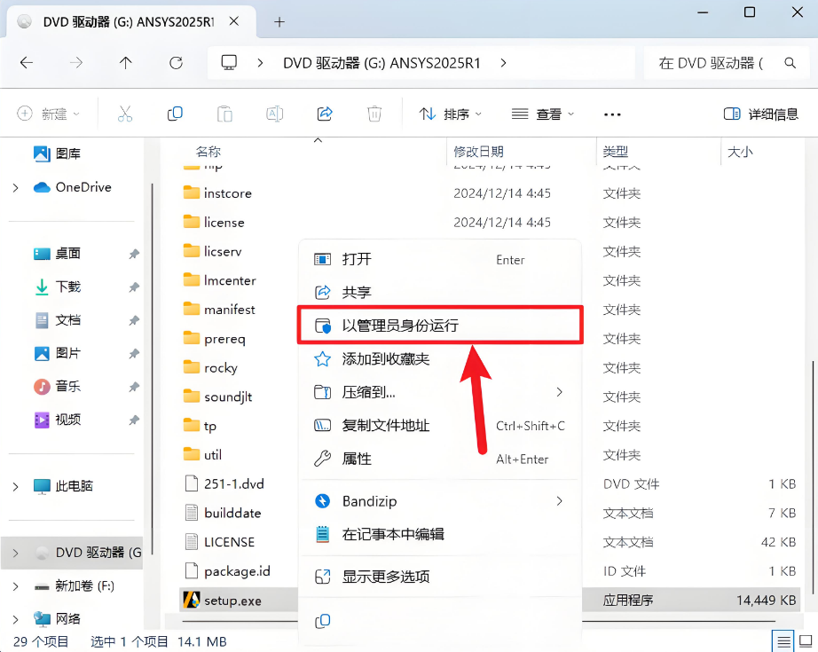Open the Sort (排序) dropdown
Screen dimensions: 818x652
pos(451,114)
